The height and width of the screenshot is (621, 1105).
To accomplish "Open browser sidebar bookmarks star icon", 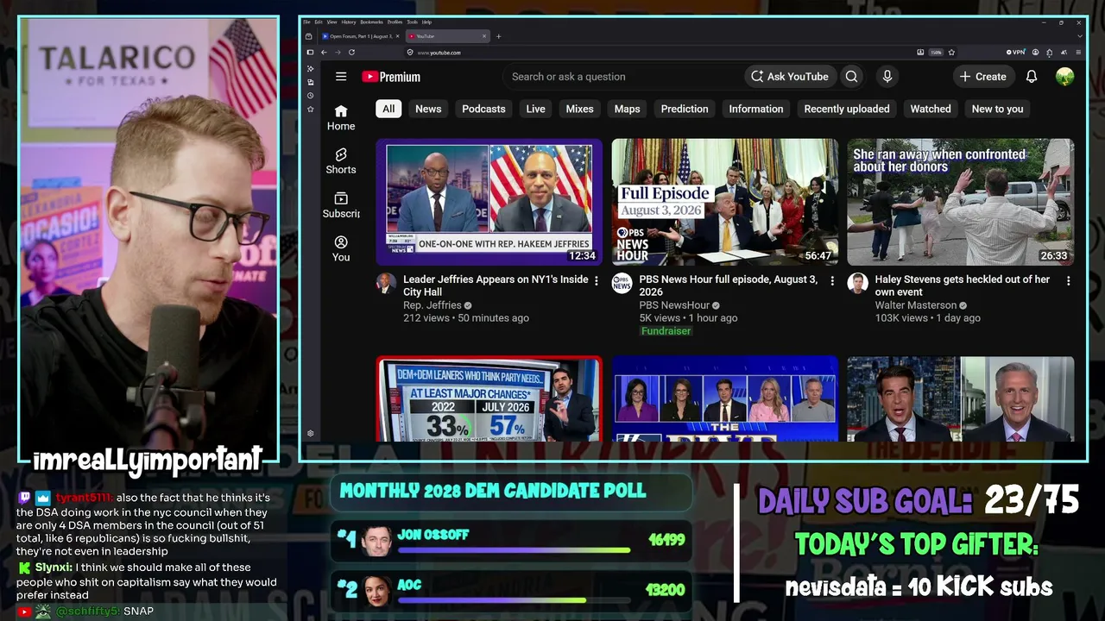I will 310,110.
